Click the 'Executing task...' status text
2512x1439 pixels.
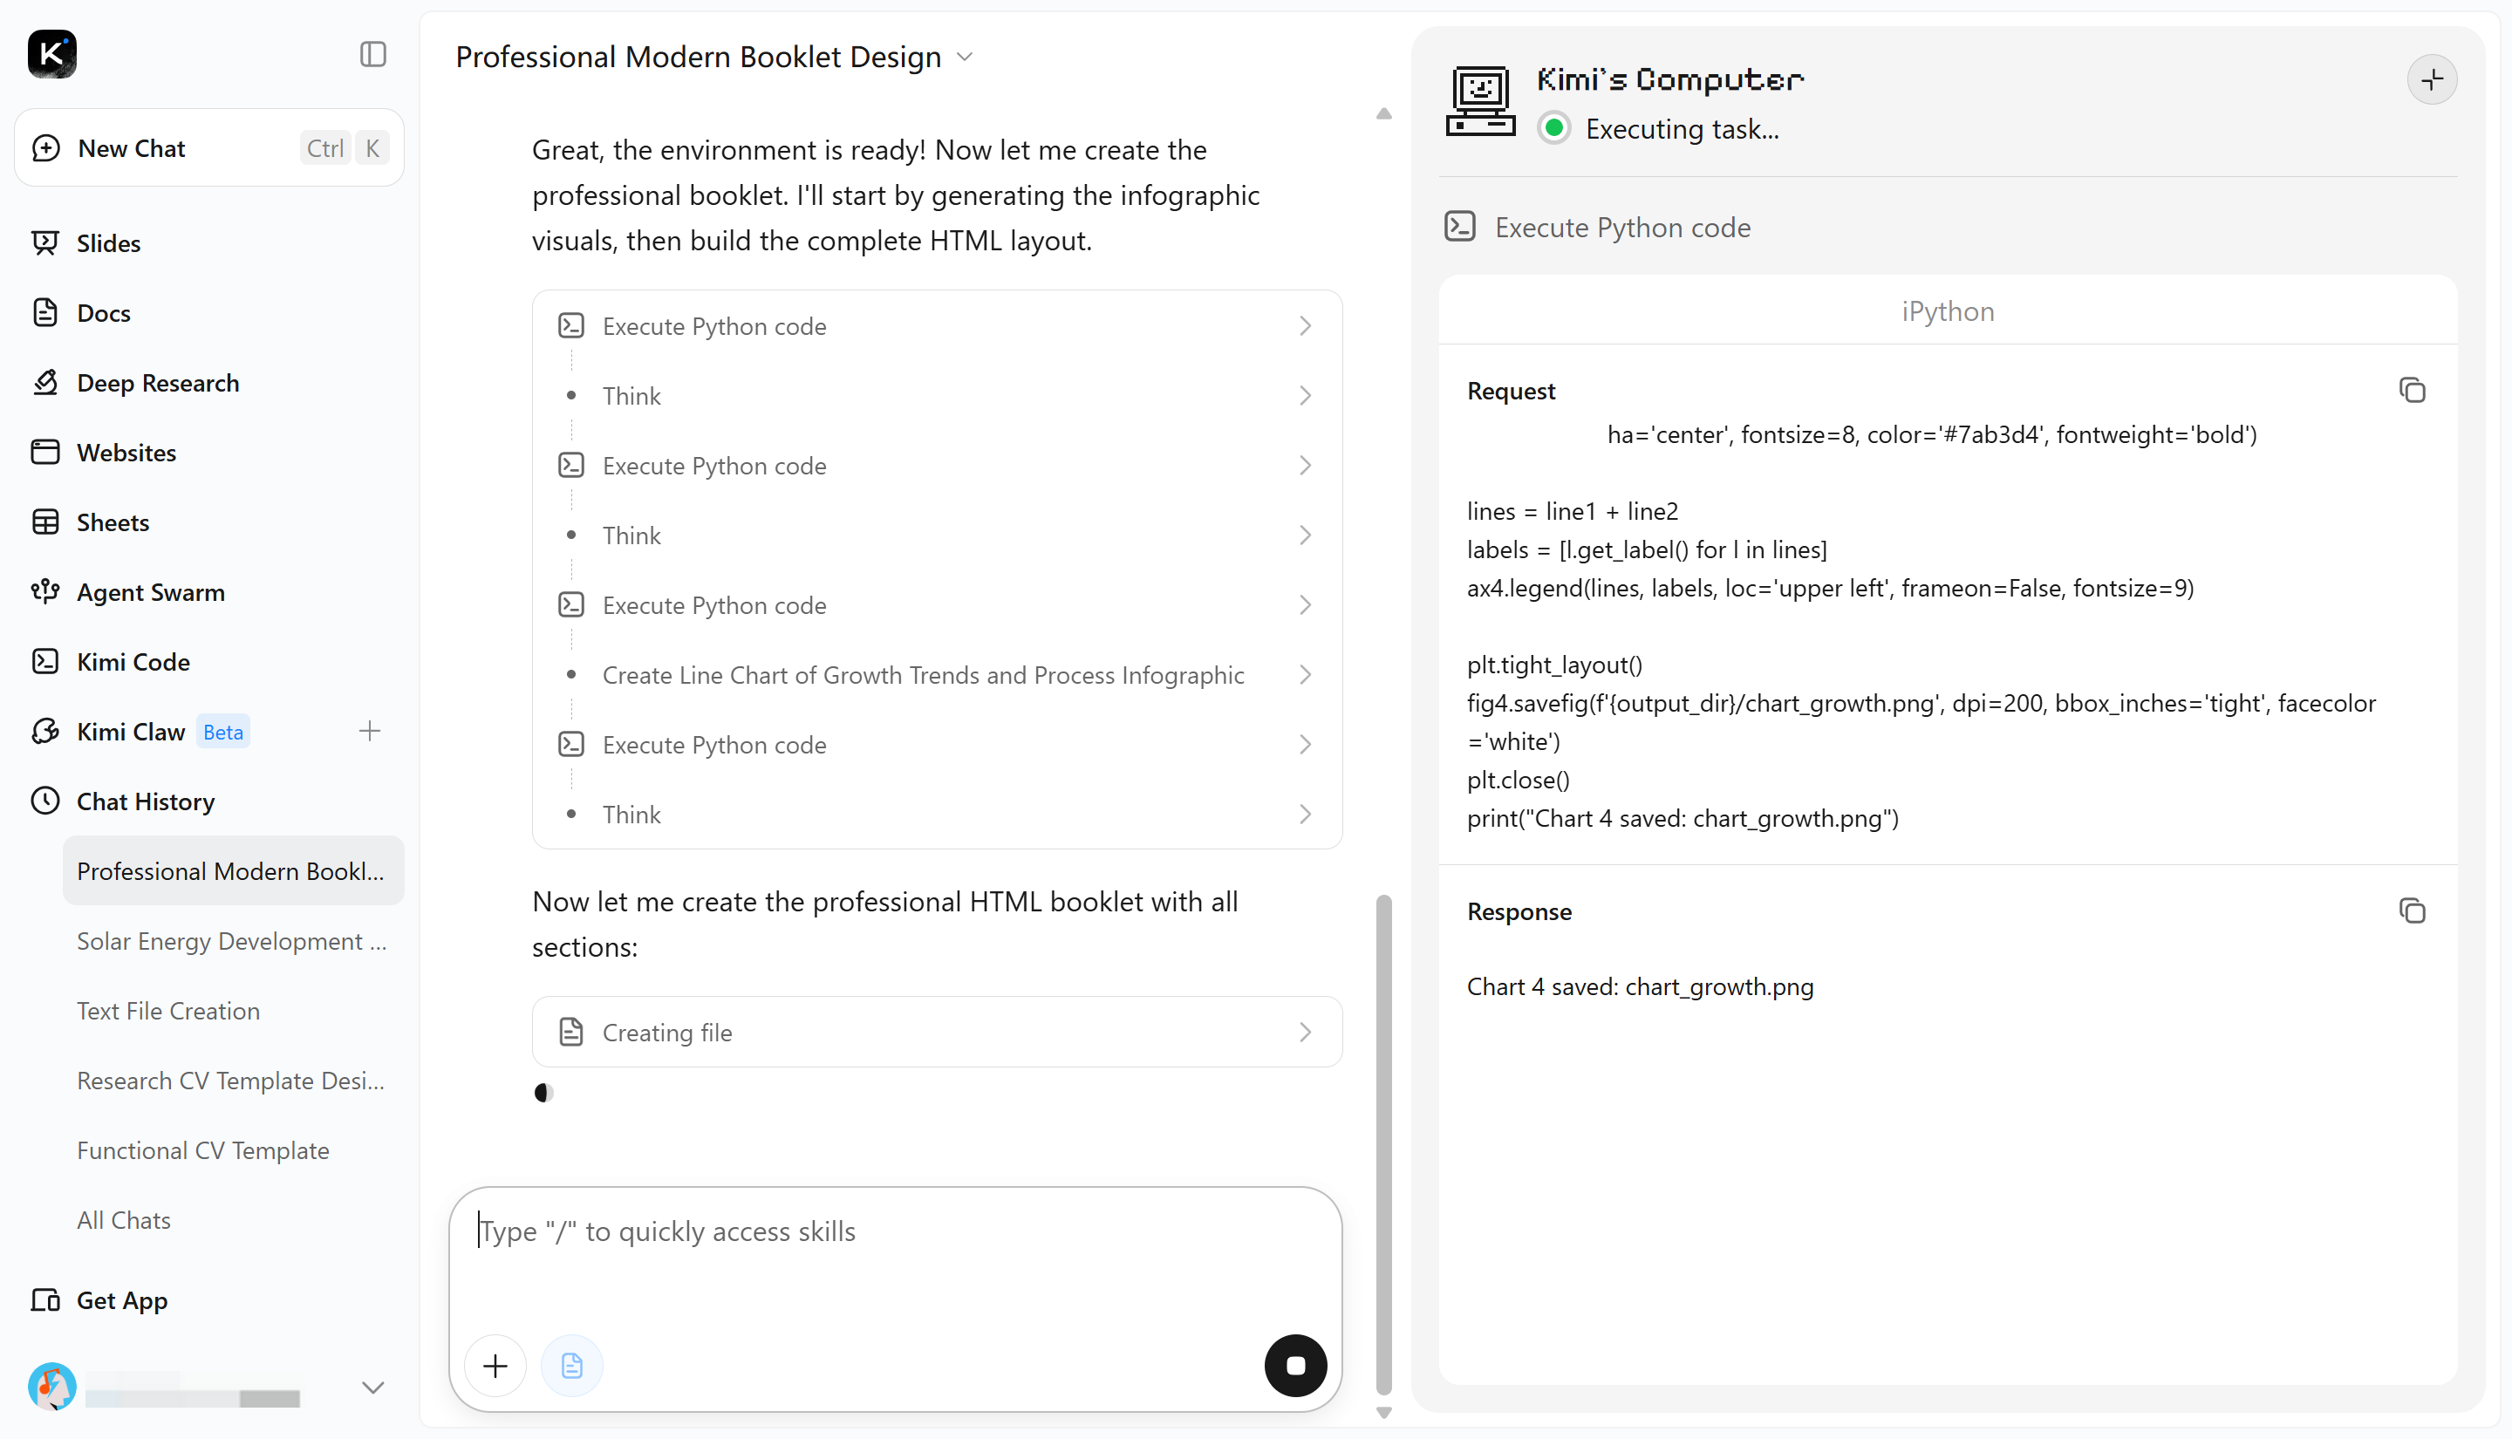[1682, 129]
